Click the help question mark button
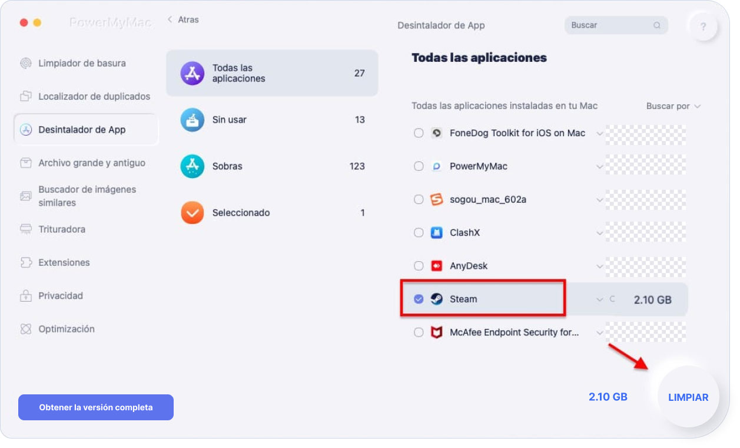 (x=704, y=27)
